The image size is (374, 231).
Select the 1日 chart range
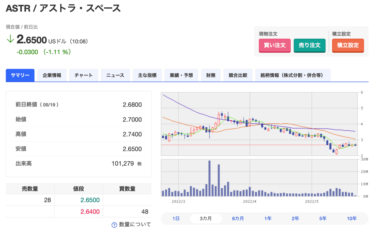pos(176,219)
